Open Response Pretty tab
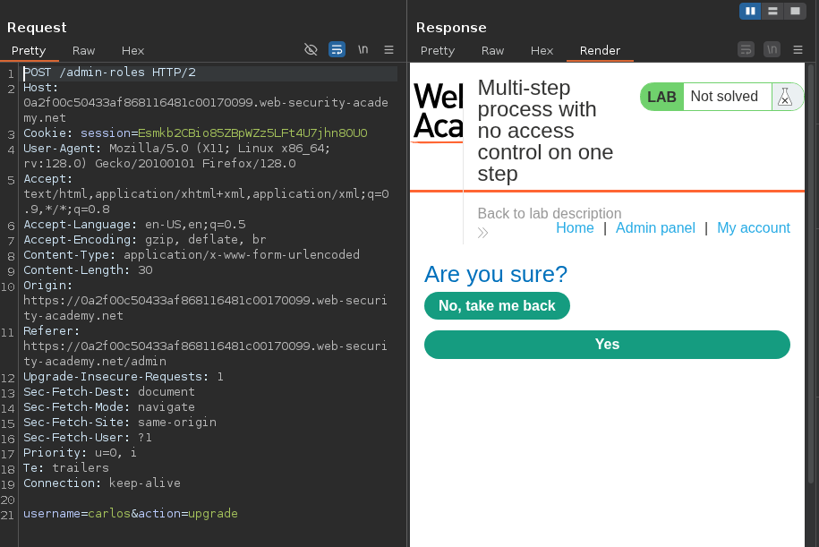 [438, 51]
